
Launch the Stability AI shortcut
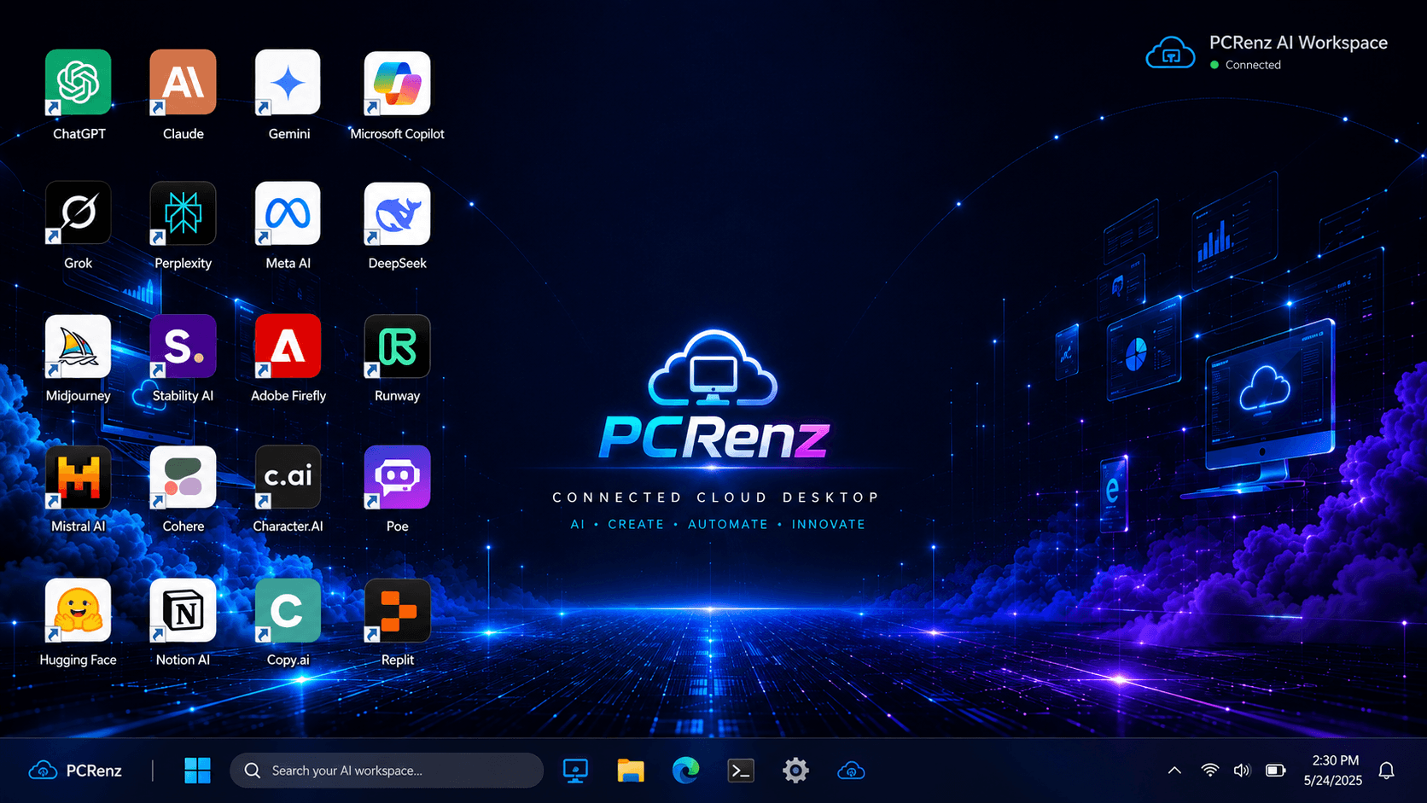pyautogui.click(x=183, y=346)
